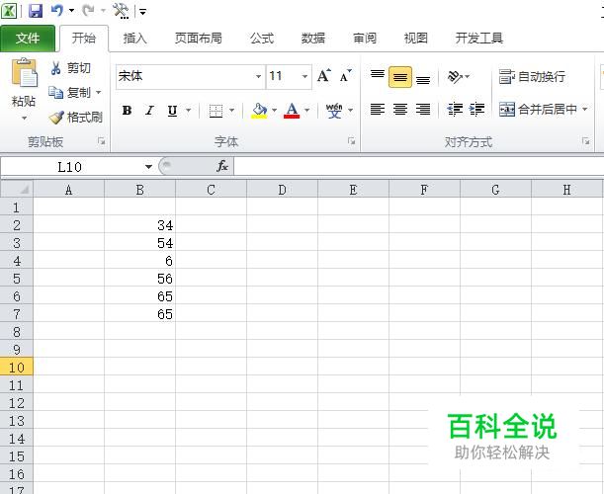Viewport: 604px width, 494px height.
Task: Switch to 审阅 Review tab
Action: click(365, 39)
